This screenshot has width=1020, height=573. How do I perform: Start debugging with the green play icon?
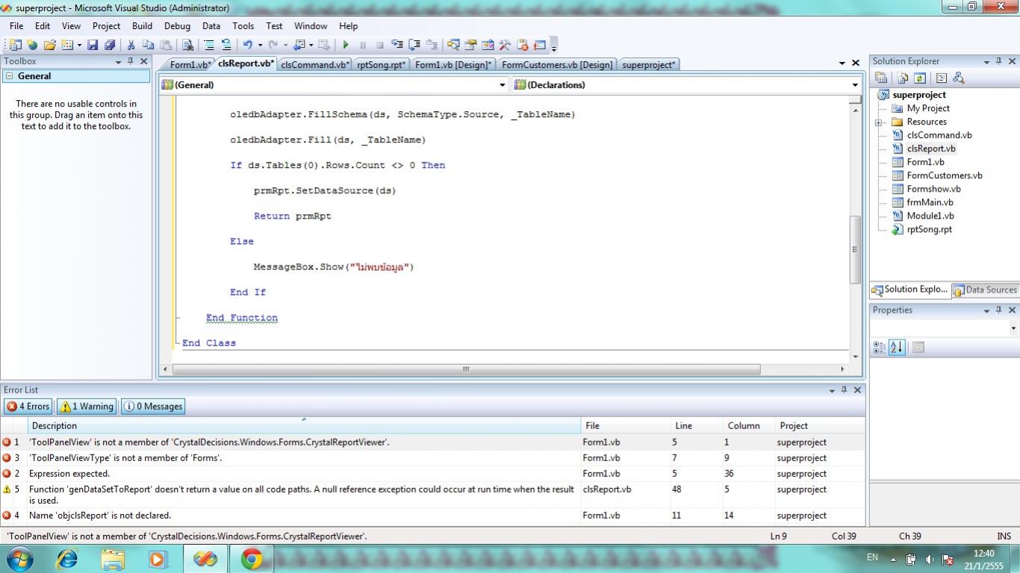point(346,45)
